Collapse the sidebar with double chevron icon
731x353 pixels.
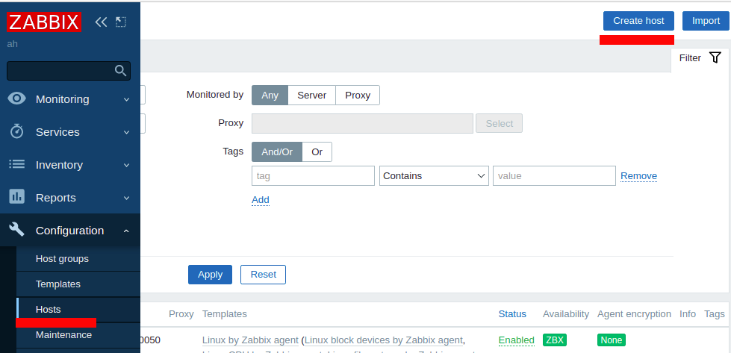pos(101,22)
